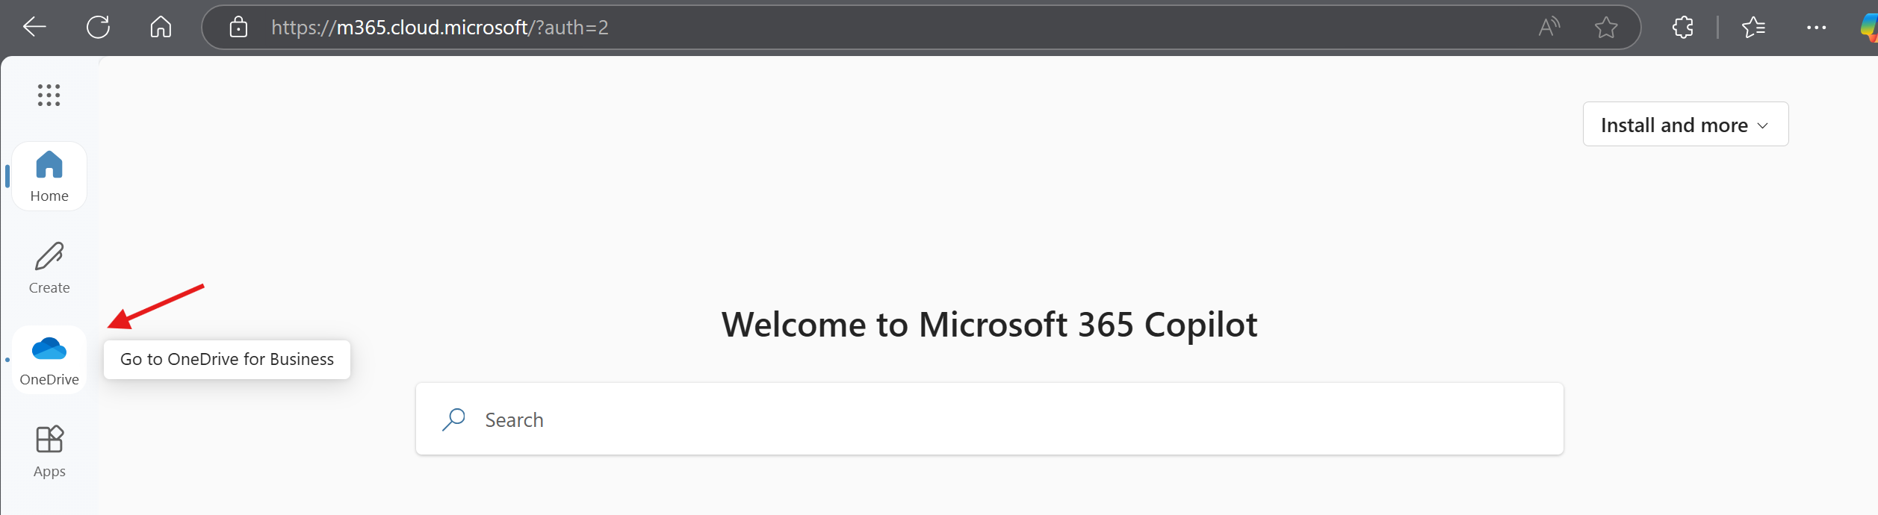Refresh the current page
The height and width of the screenshot is (515, 1878).
click(x=98, y=28)
